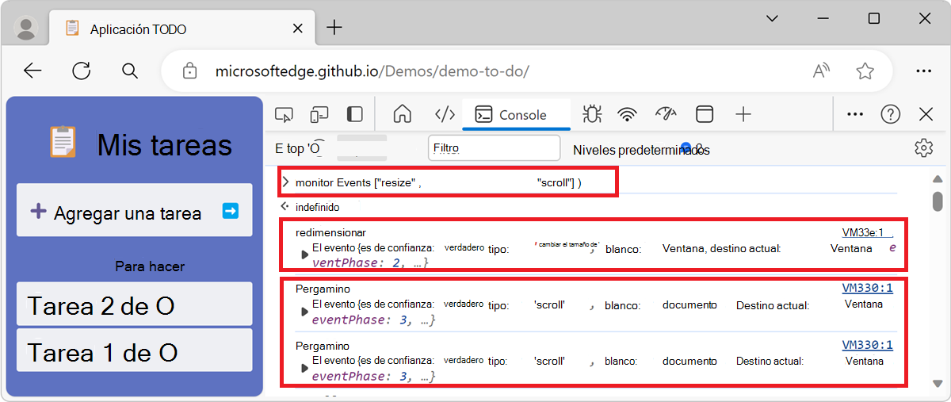951x402 pixels.
Task: Click the address bar URL
Action: coord(372,71)
